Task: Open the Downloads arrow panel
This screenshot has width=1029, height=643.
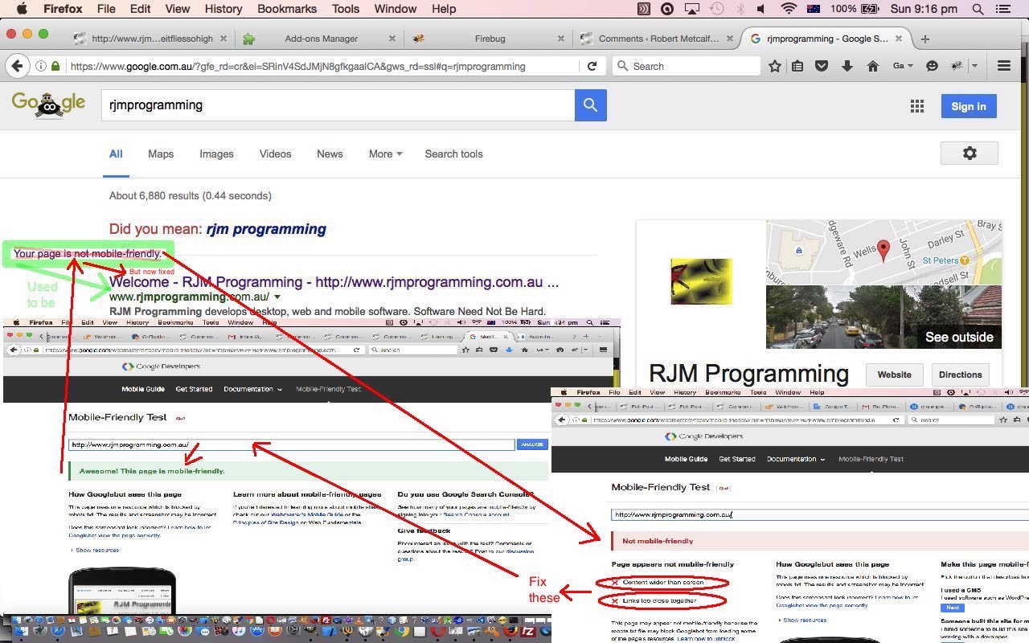Action: pos(847,66)
